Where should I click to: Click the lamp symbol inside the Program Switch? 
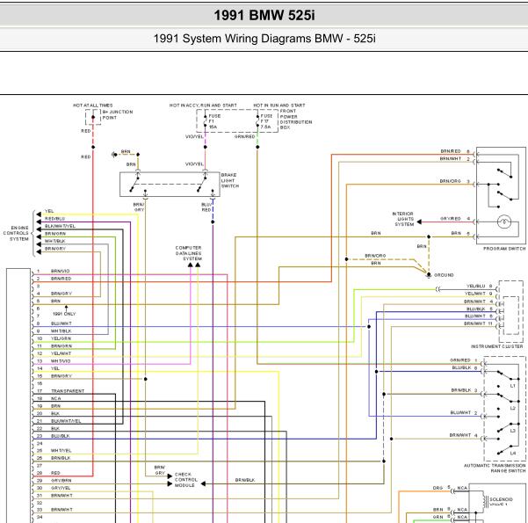pyautogui.click(x=504, y=222)
